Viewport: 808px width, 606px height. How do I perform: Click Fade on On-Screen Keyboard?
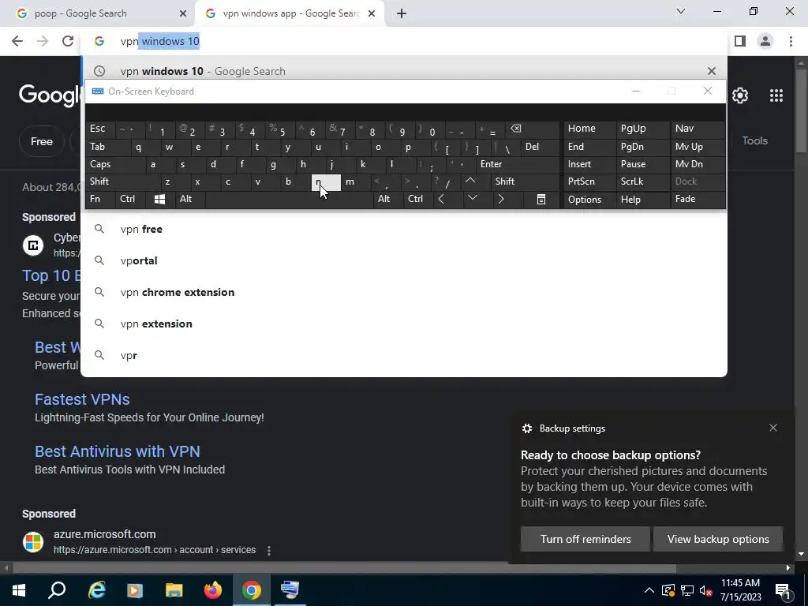click(698, 200)
